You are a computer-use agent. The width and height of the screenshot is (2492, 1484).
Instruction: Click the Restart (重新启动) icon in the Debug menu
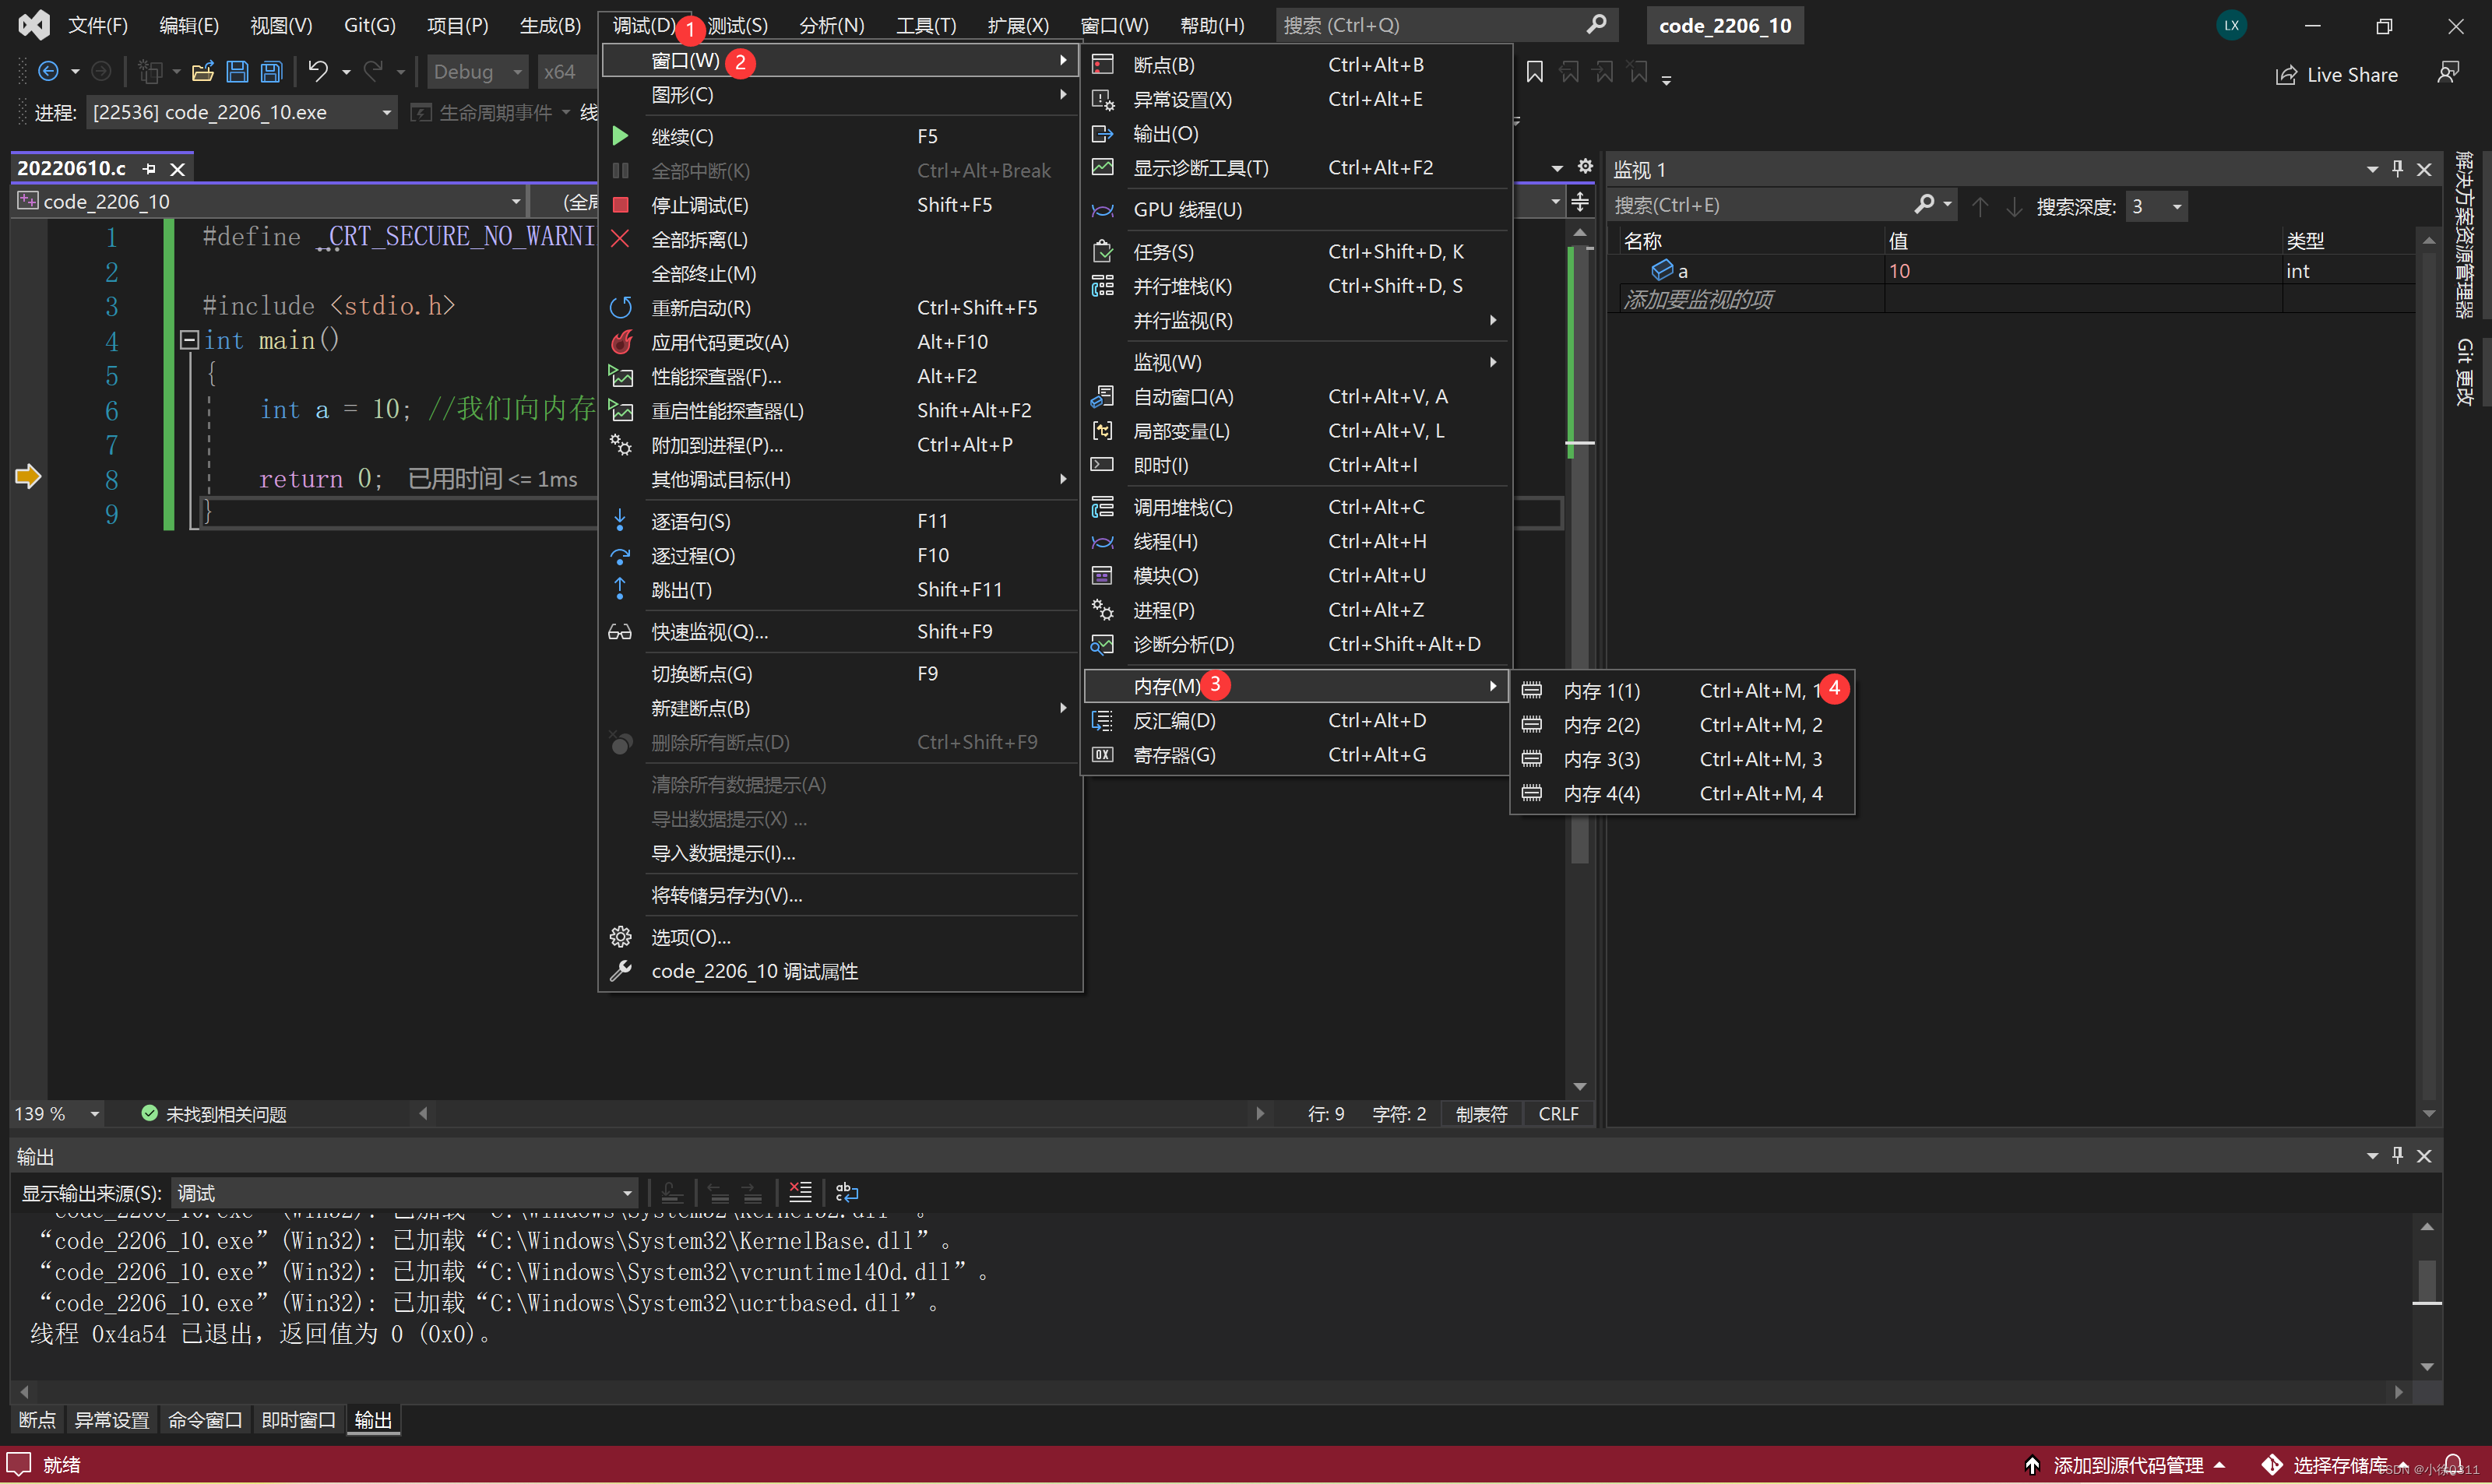point(620,308)
